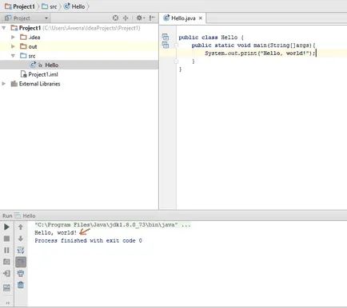The image size is (347, 308).
Task: Select Hello class in project tree
Action: coord(51,65)
